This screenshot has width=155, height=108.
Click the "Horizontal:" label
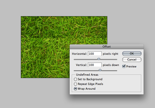(79, 54)
